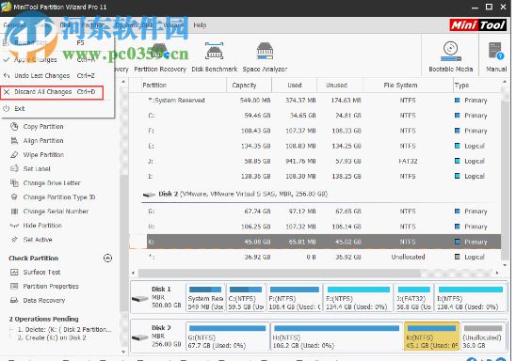Click the Disk 2 header row text

tap(243, 195)
